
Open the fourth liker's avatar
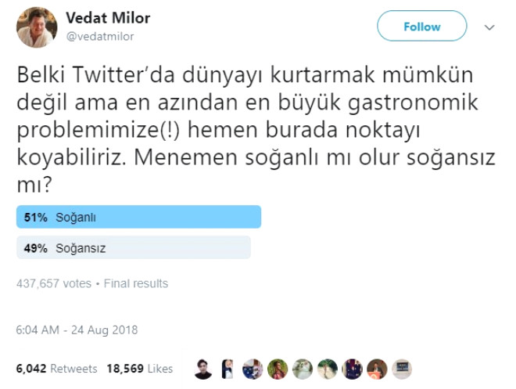click(x=277, y=369)
